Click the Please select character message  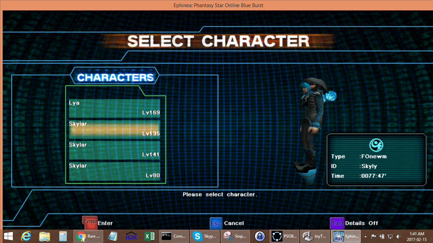(x=220, y=194)
